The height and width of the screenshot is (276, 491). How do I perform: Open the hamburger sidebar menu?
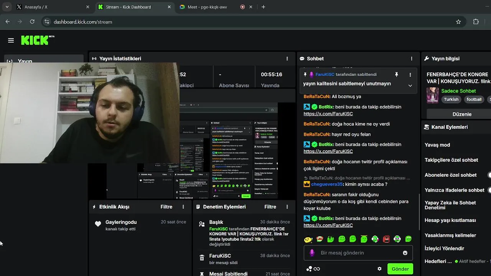[x=11, y=40]
